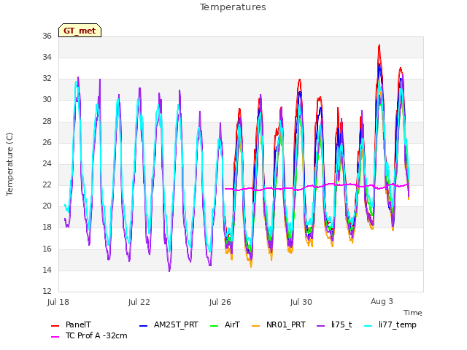Click the red PanelT legend swatch
Screen dimensions: 467x350
tap(55, 326)
